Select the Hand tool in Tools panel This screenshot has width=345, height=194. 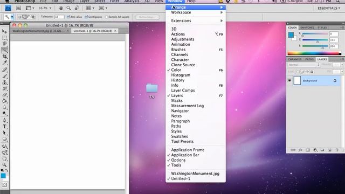(x=4, y=158)
